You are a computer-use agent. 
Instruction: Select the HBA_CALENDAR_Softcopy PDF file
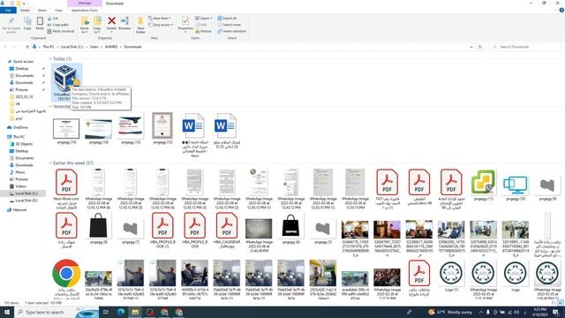[x=227, y=230]
